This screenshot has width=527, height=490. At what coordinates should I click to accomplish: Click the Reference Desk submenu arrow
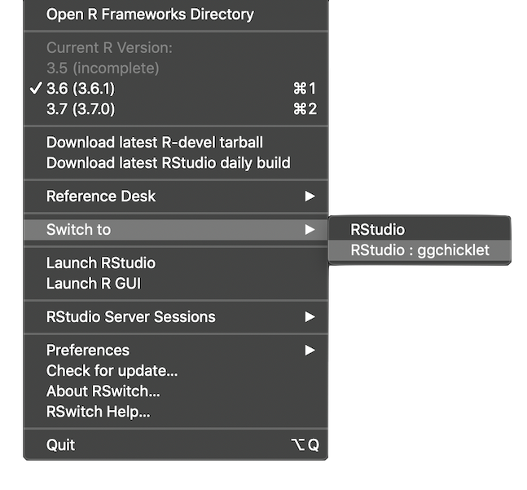pos(310,196)
